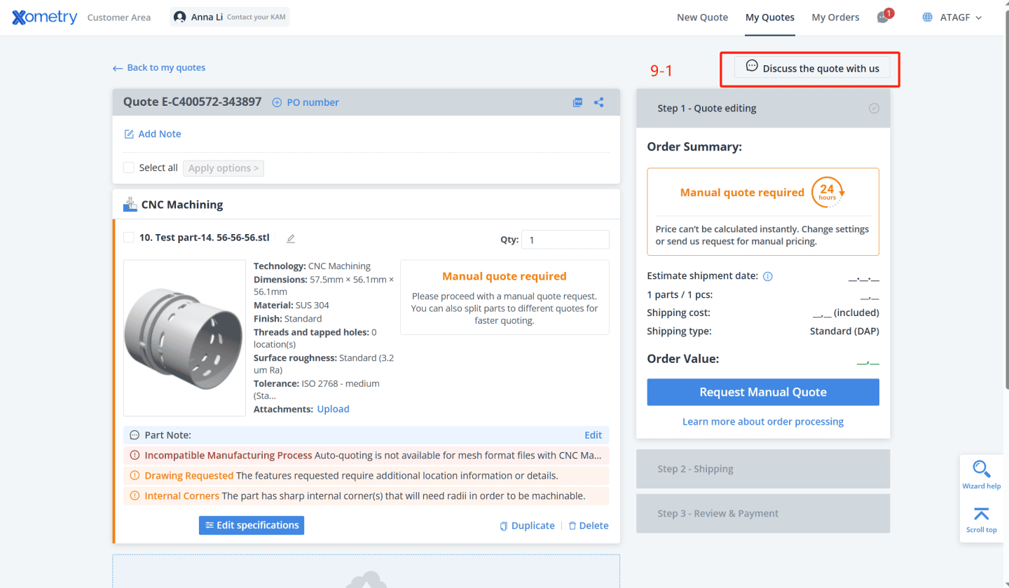This screenshot has height=588, width=1009.
Task: Click the Qty input field
Action: point(565,240)
